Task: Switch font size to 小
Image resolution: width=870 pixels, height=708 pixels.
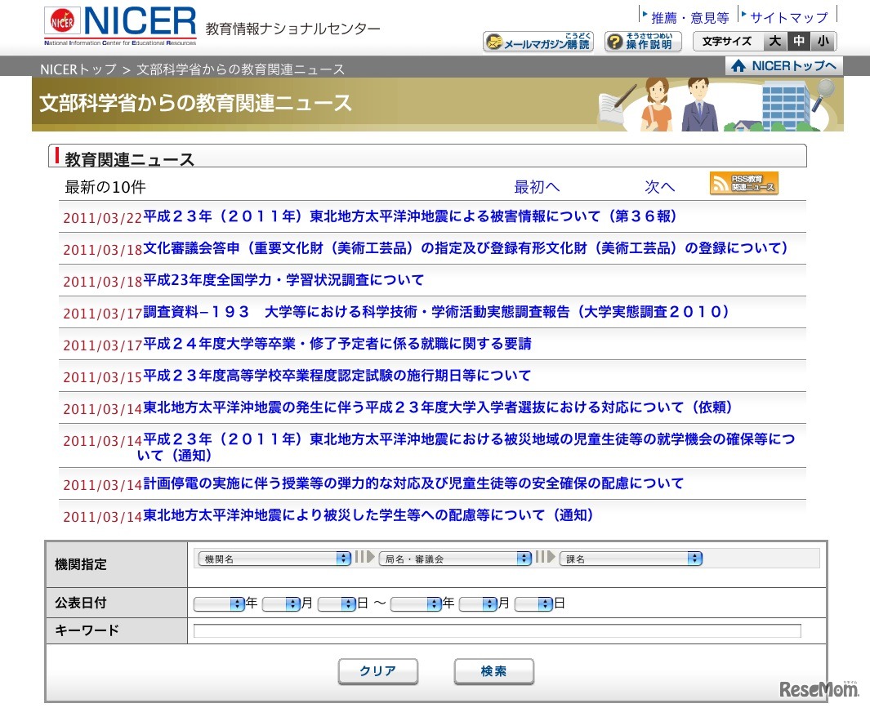Action: click(821, 41)
